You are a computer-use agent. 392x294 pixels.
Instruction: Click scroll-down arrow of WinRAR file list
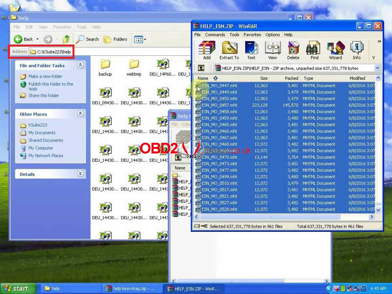click(x=378, y=210)
